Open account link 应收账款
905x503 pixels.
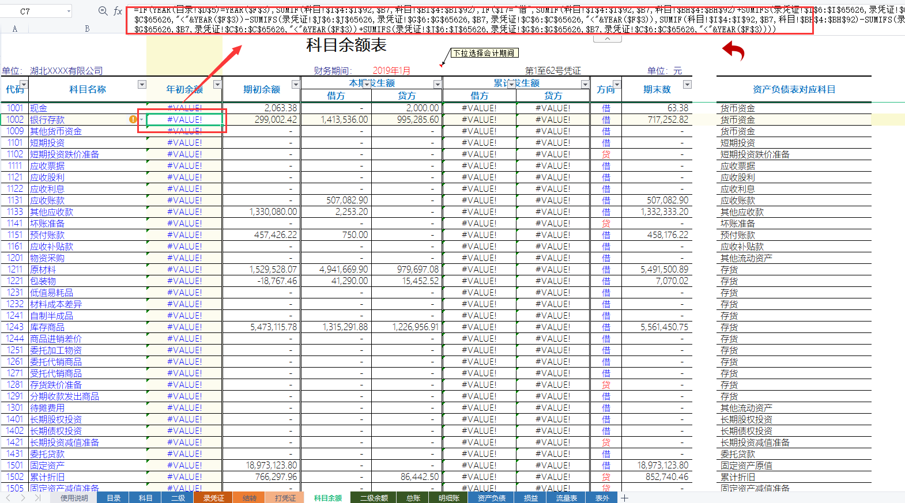47,200
